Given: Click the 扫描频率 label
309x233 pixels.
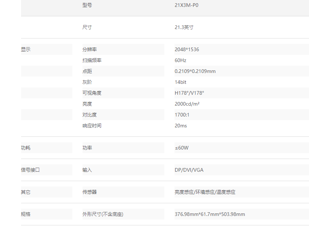Looking at the screenshot, I should point(92,60).
